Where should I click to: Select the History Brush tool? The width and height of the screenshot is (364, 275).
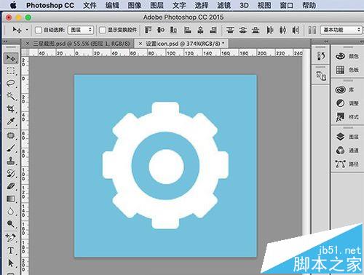pos(11,173)
